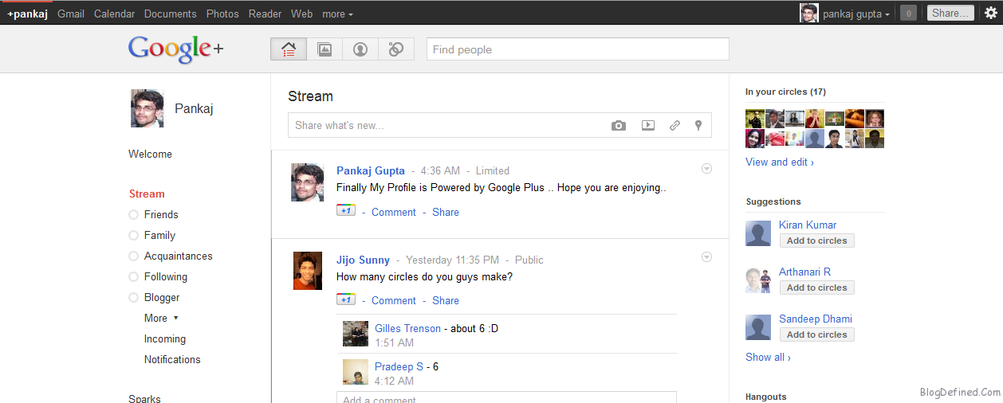
Task: Click top bar account avatar
Action: coord(809,13)
